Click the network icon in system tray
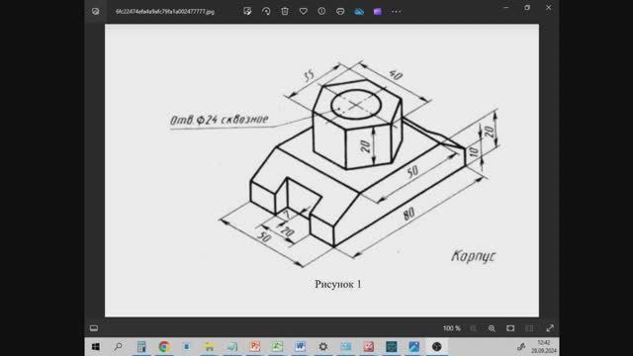633x356 pixels. 521,347
